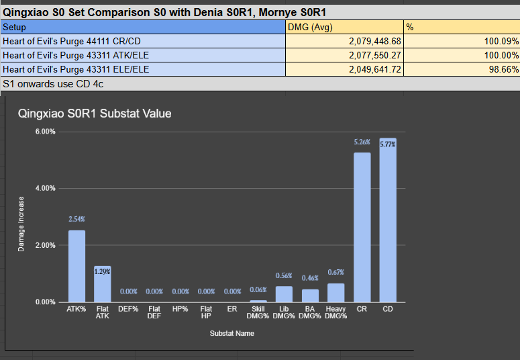
Task: Select the 'Setup' header cell
Action: (143, 27)
